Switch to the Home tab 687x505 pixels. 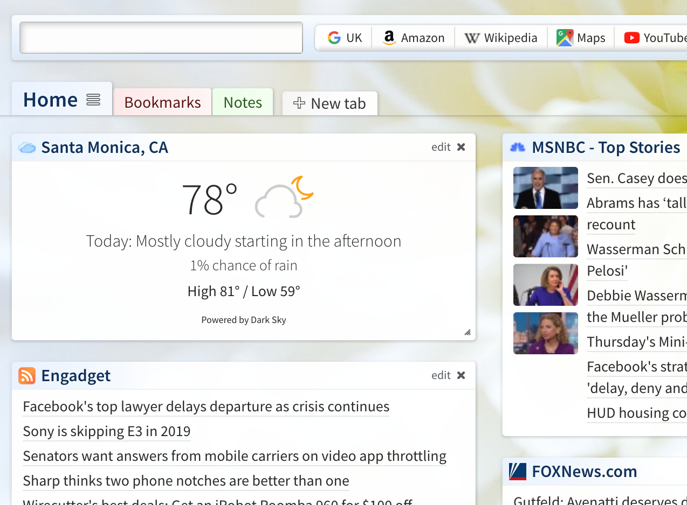[x=62, y=99]
